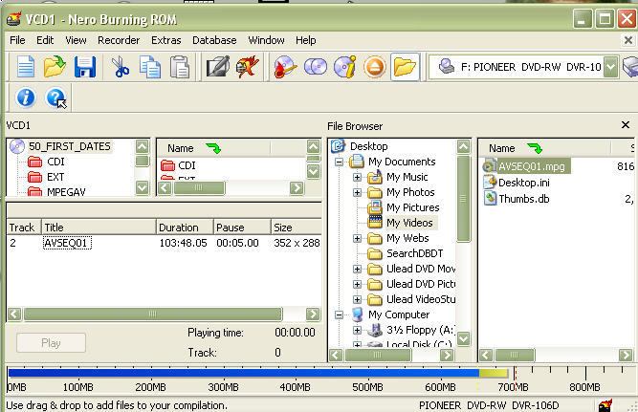The width and height of the screenshot is (638, 412).
Task: Open the Help menu
Action: coord(305,40)
